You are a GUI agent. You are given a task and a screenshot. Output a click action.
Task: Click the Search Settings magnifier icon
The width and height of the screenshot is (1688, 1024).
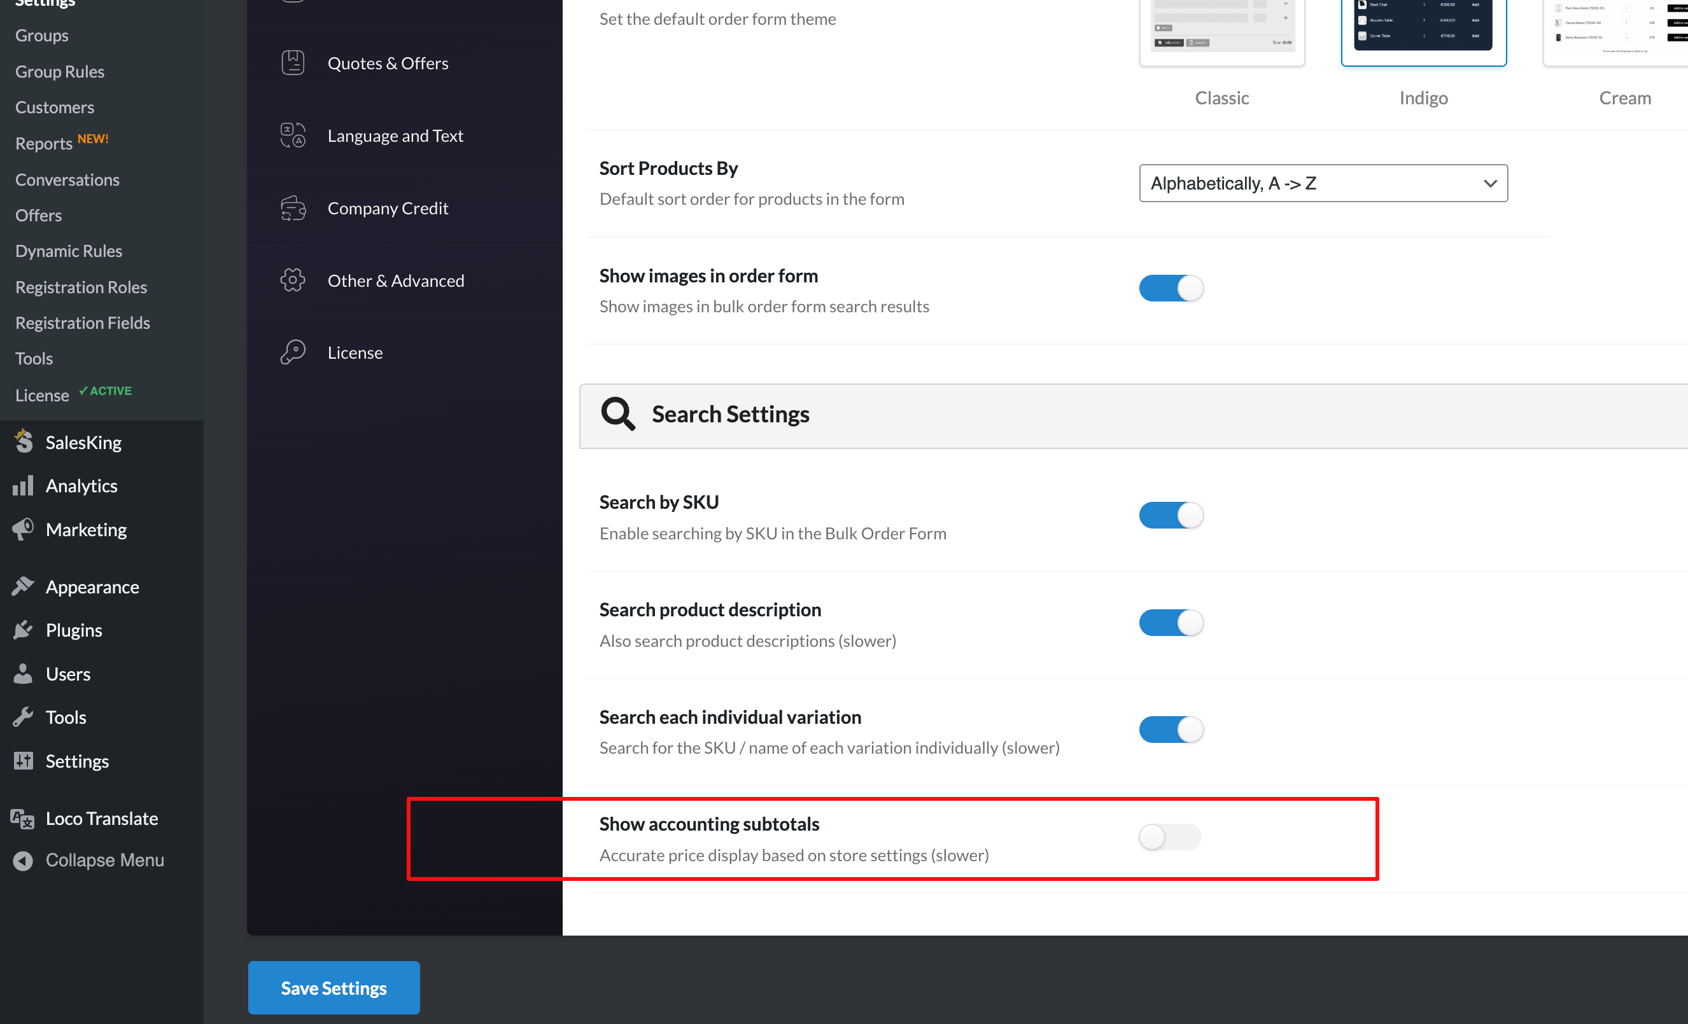click(x=618, y=413)
